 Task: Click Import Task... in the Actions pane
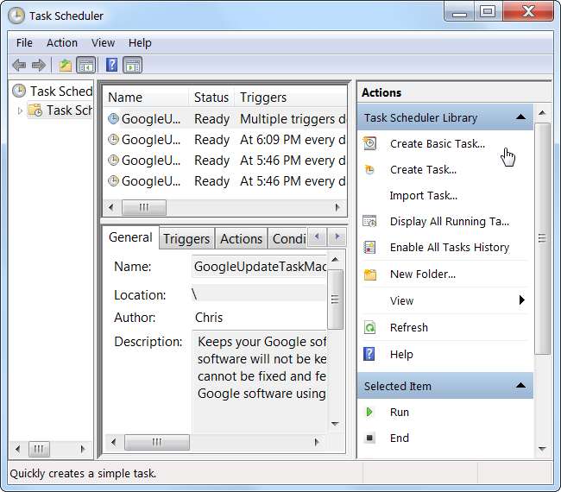pyautogui.click(x=423, y=196)
